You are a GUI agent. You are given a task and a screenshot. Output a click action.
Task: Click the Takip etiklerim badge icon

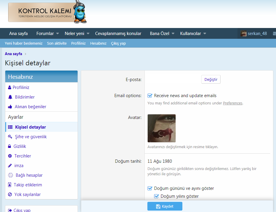tap(10, 185)
